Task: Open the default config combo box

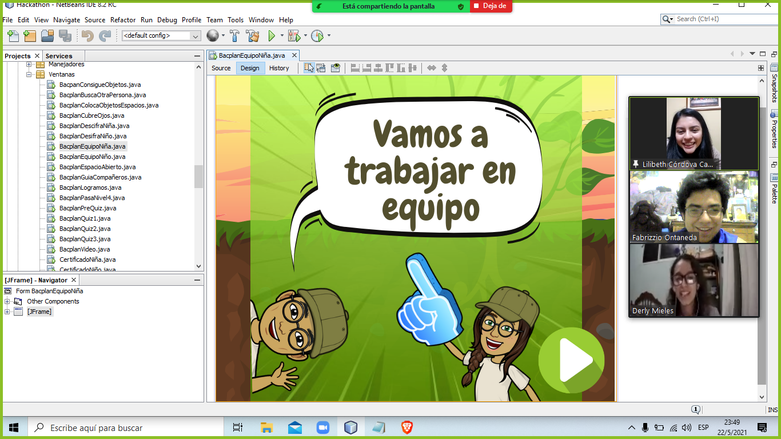Action: (161, 35)
